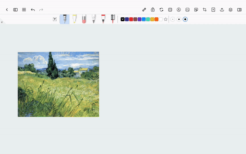Image resolution: width=246 pixels, height=154 pixels.
Task: Select the fountain pen tool
Action: click(x=64, y=19)
